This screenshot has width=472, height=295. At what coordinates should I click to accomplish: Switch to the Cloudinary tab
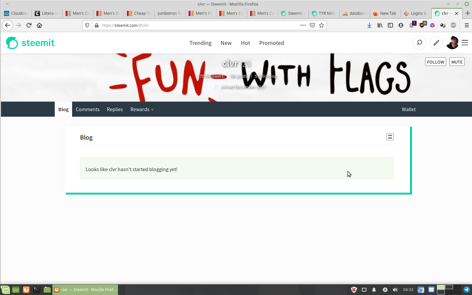coord(16,13)
